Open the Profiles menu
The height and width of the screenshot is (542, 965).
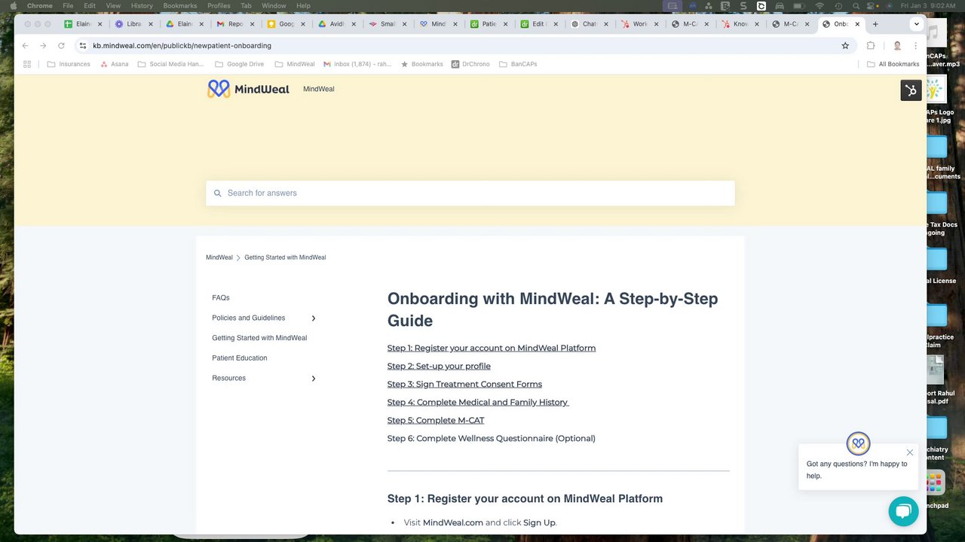click(x=219, y=5)
